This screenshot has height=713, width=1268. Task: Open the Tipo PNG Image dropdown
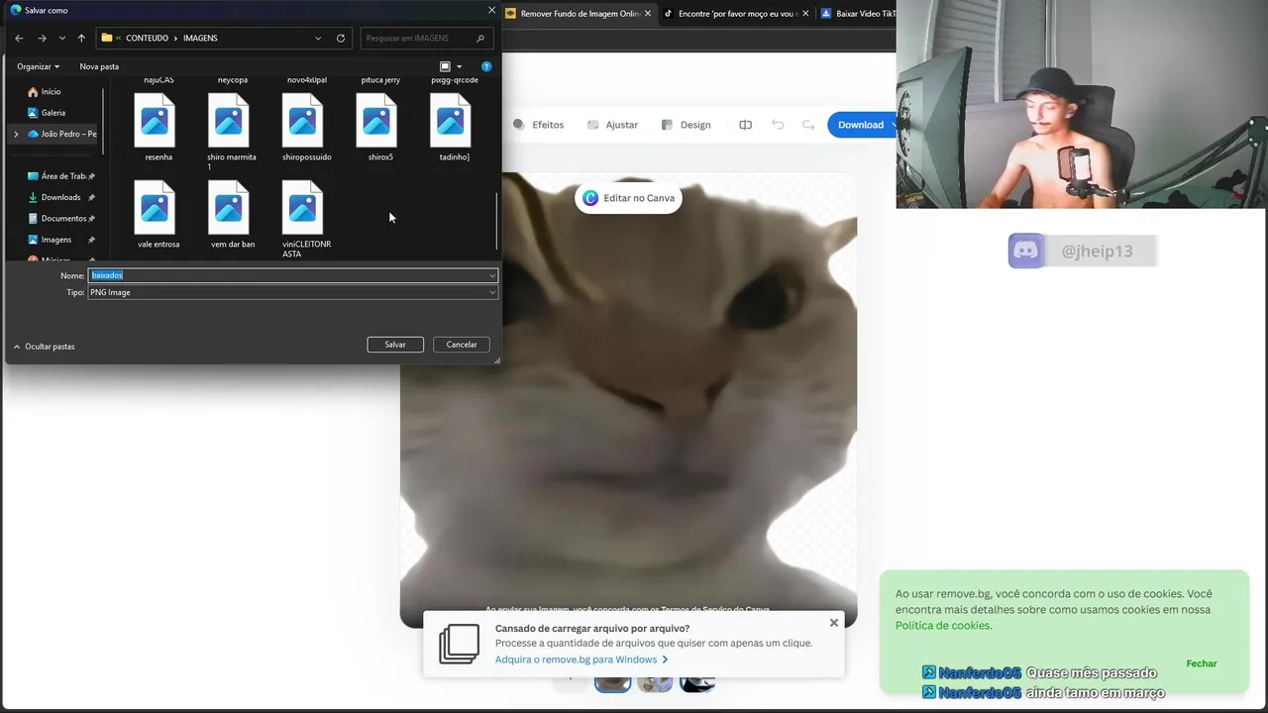(x=292, y=292)
